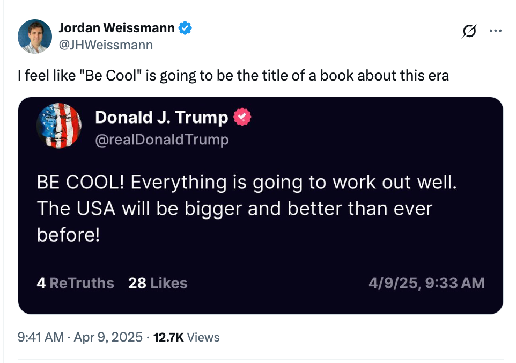Click Trump's red verification checkmark
This screenshot has height=363, width=516.
point(243,117)
